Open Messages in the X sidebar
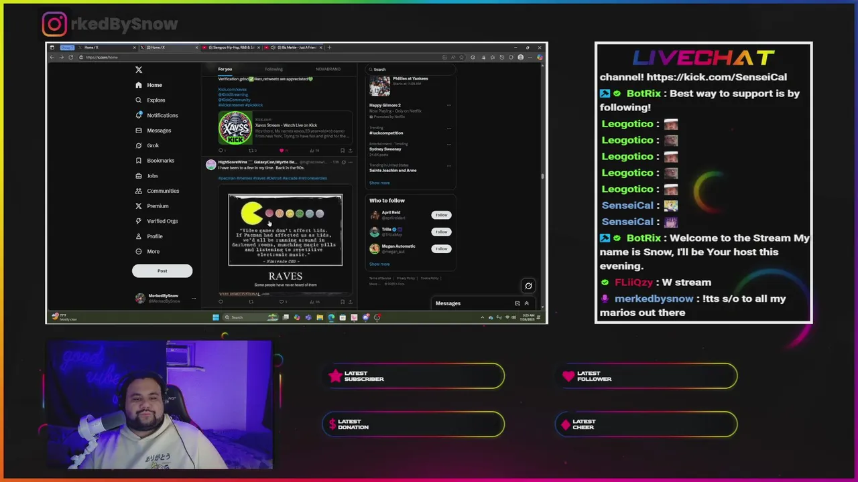 [x=153, y=131]
